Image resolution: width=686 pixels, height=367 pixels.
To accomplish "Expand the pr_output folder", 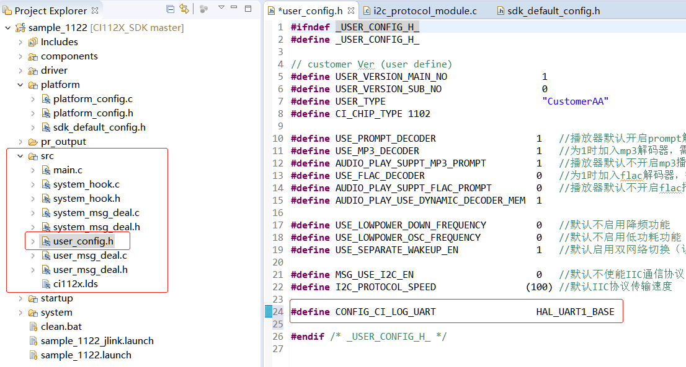I will coord(20,142).
